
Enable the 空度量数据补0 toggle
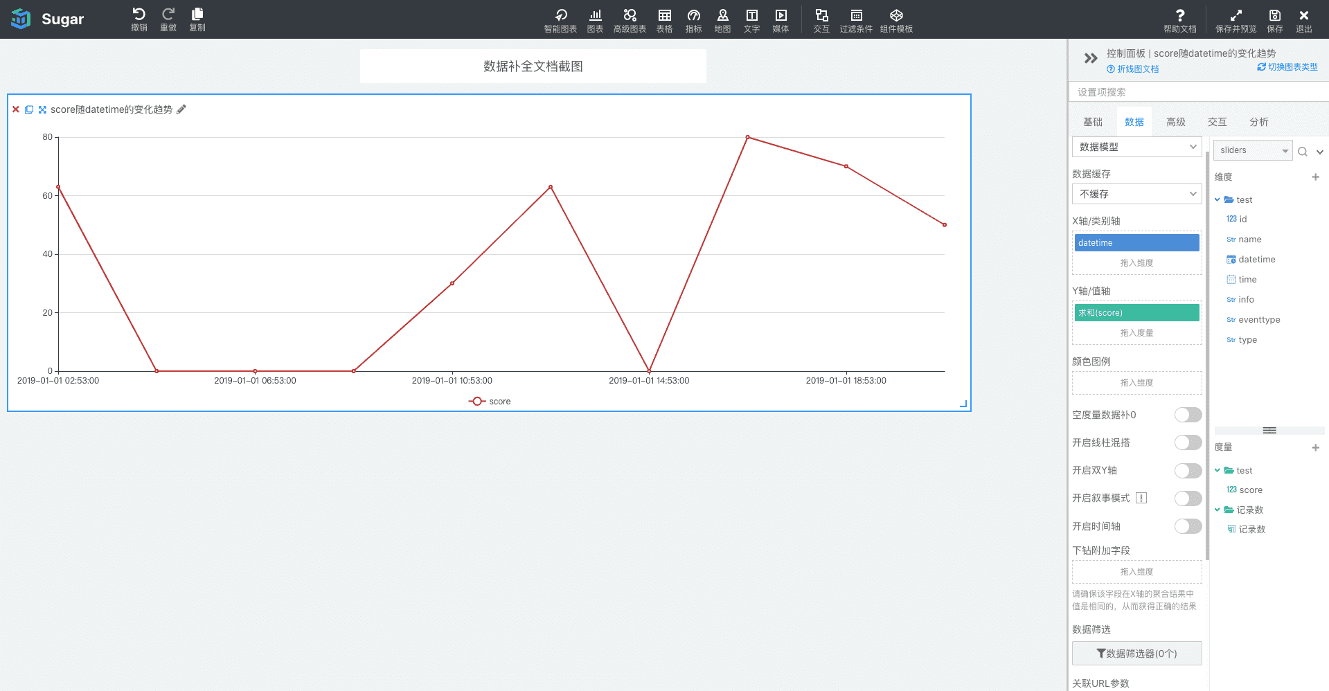[1188, 415]
